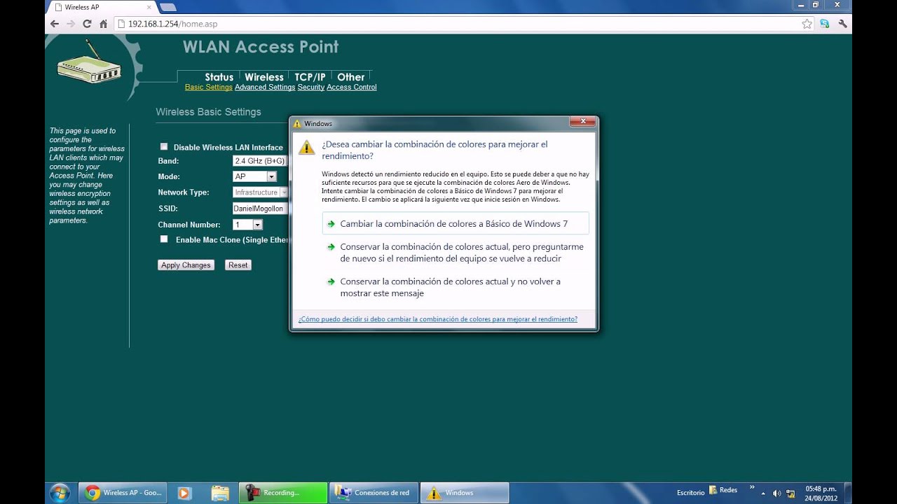The image size is (897, 504).
Task: Click 'Wireless Basic Settings' heading
Action: tap(208, 112)
